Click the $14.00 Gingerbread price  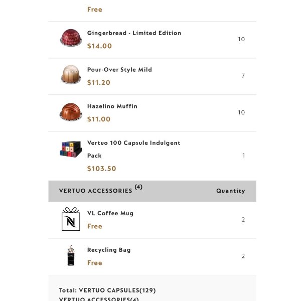point(99,46)
